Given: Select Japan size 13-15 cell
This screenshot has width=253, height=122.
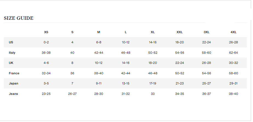Looking at the screenshot, I should [126, 83].
